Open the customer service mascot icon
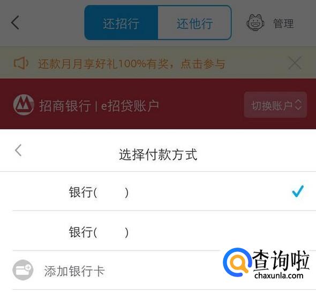The image size is (316, 292). (255, 22)
